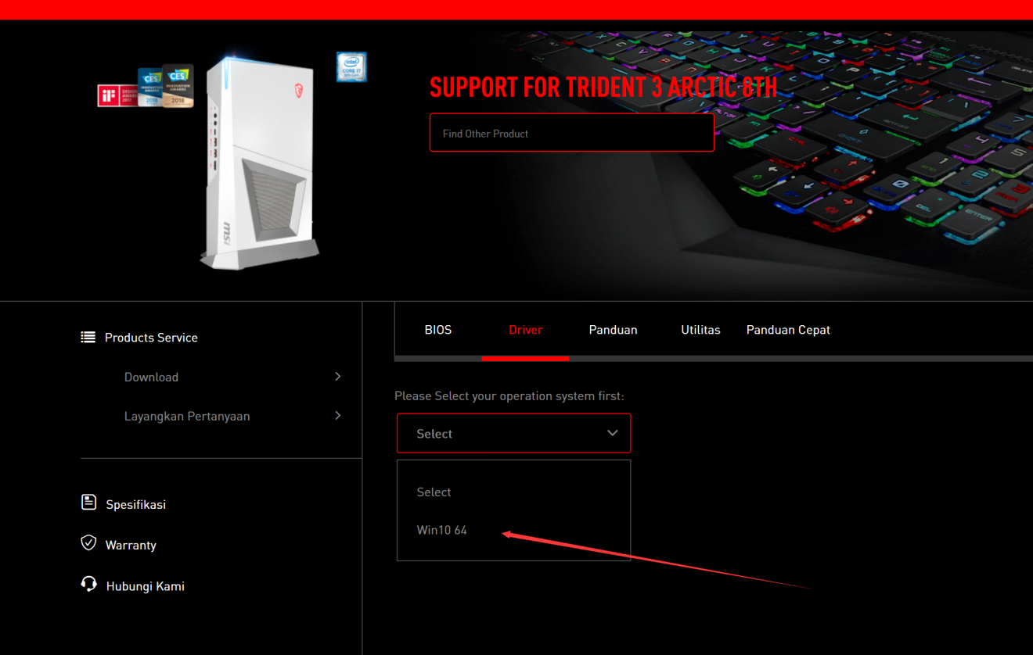Click the Intel Core i7 badge

[351, 67]
